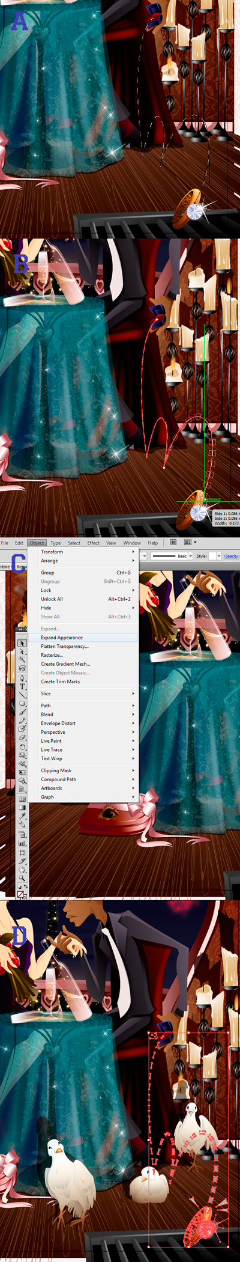
Task: Open the Help menu
Action: coord(153,543)
